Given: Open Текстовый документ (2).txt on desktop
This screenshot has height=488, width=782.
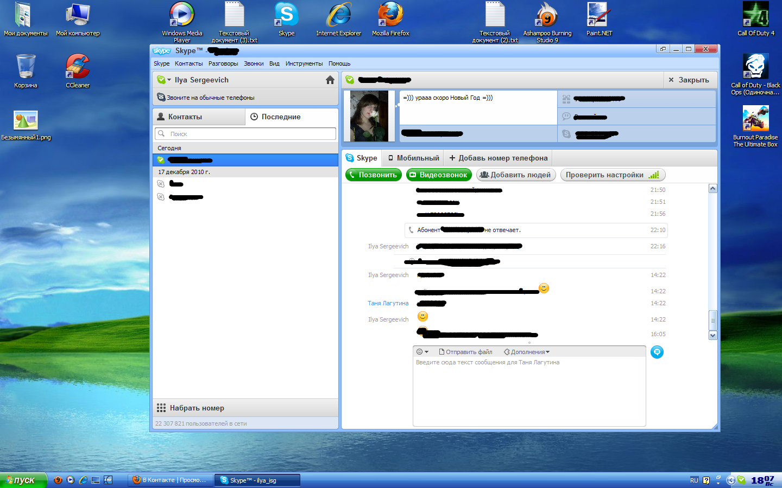Looking at the screenshot, I should click(495, 22).
